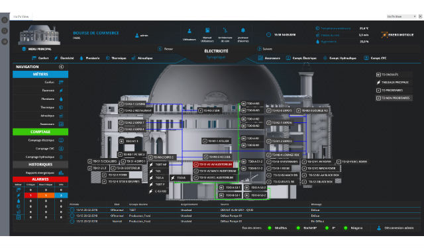Switch to the Compt. Électrique tab
424x248 pixels.
tap(301, 58)
